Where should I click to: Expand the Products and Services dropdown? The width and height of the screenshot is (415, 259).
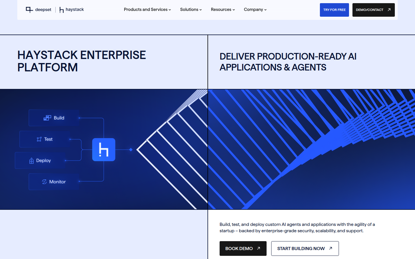click(x=147, y=9)
